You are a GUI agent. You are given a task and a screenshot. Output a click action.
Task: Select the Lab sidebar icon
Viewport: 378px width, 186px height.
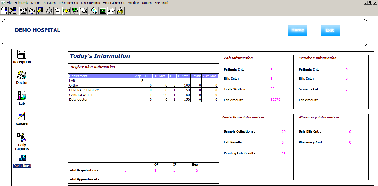pos(22,96)
